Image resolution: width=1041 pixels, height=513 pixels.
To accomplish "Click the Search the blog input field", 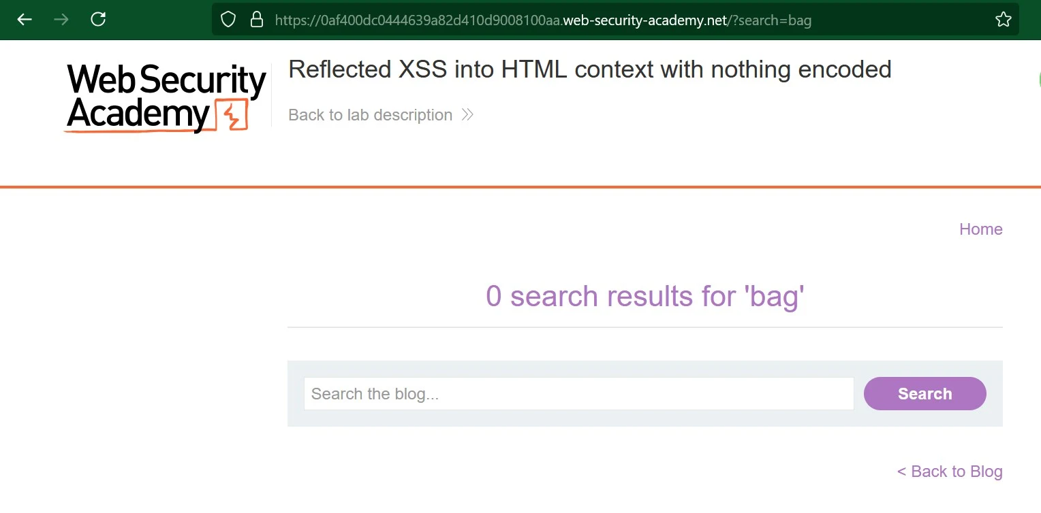I will point(578,394).
